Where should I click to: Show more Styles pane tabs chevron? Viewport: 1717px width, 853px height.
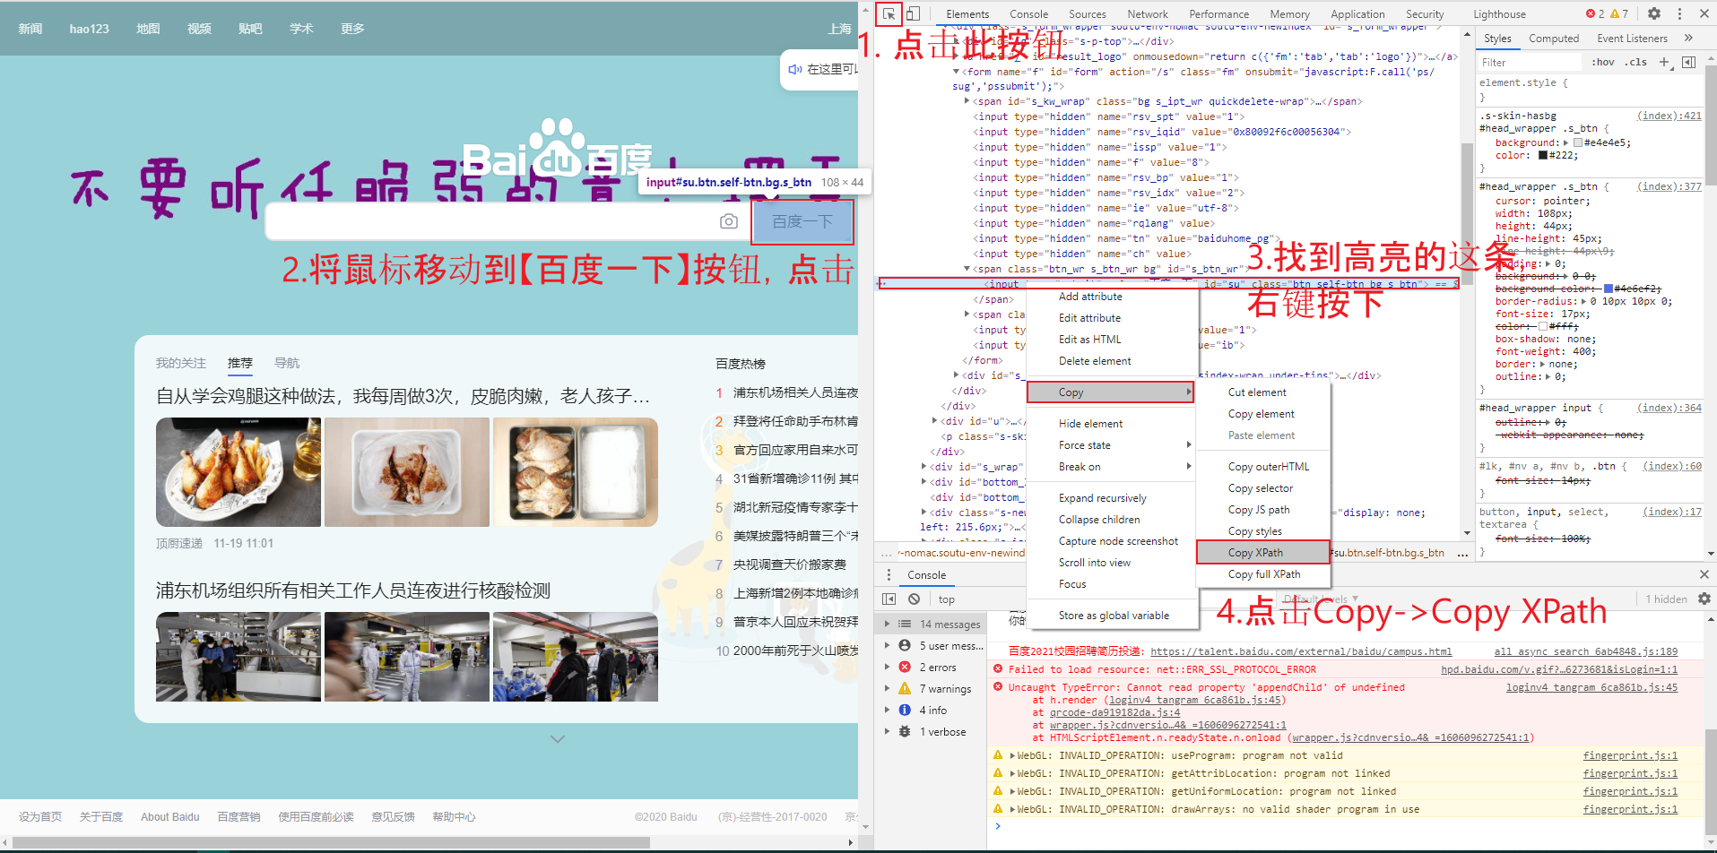click(1688, 38)
